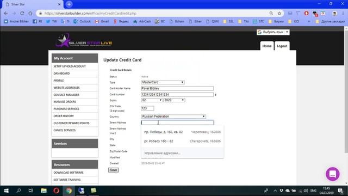Viewport: 348px width, 196px height.
Task: Open the AdvCash bookmark
Action: [x=142, y=21]
